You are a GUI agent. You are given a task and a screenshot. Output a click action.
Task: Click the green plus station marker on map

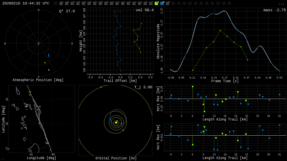(30, 95)
